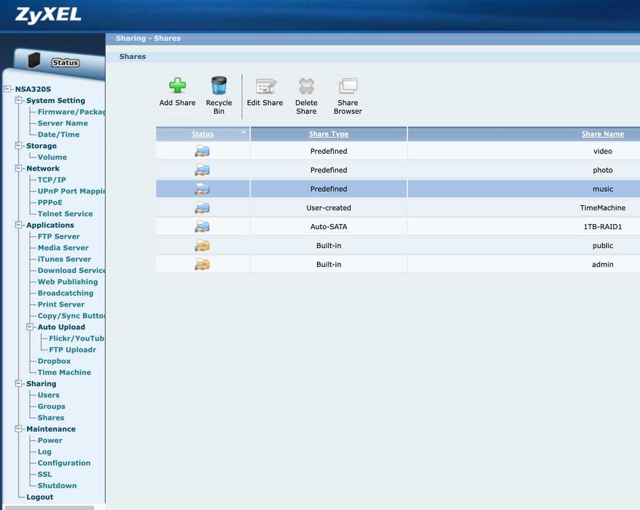
Task: Select the Auto-SATA share type cell
Action: click(x=329, y=226)
